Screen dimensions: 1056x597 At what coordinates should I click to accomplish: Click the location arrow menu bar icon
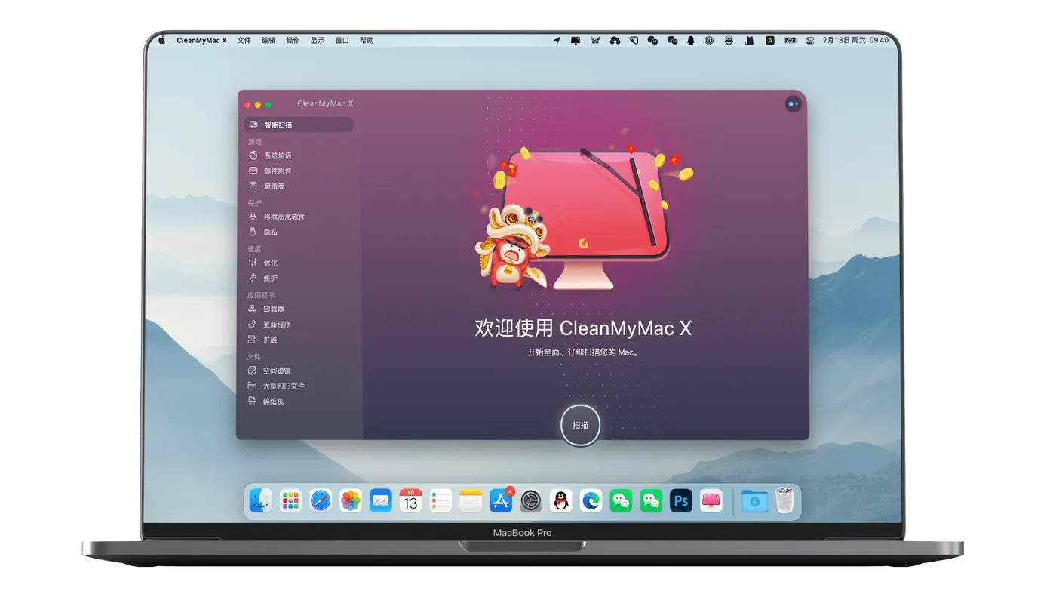coord(557,41)
